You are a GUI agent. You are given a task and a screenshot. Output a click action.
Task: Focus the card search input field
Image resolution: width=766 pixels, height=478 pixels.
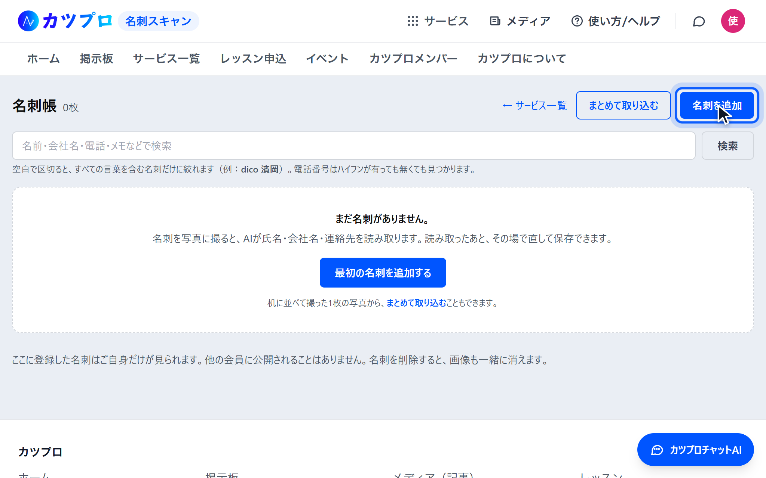pyautogui.click(x=354, y=146)
